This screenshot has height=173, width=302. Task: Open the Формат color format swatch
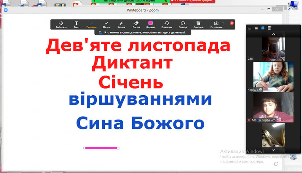pyautogui.click(x=150, y=25)
